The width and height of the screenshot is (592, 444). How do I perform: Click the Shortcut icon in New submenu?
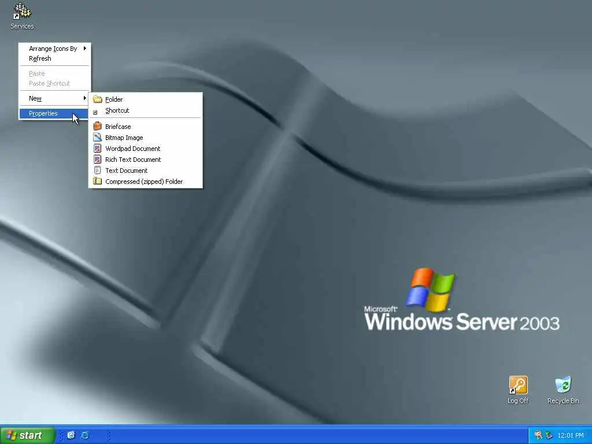[x=95, y=112]
